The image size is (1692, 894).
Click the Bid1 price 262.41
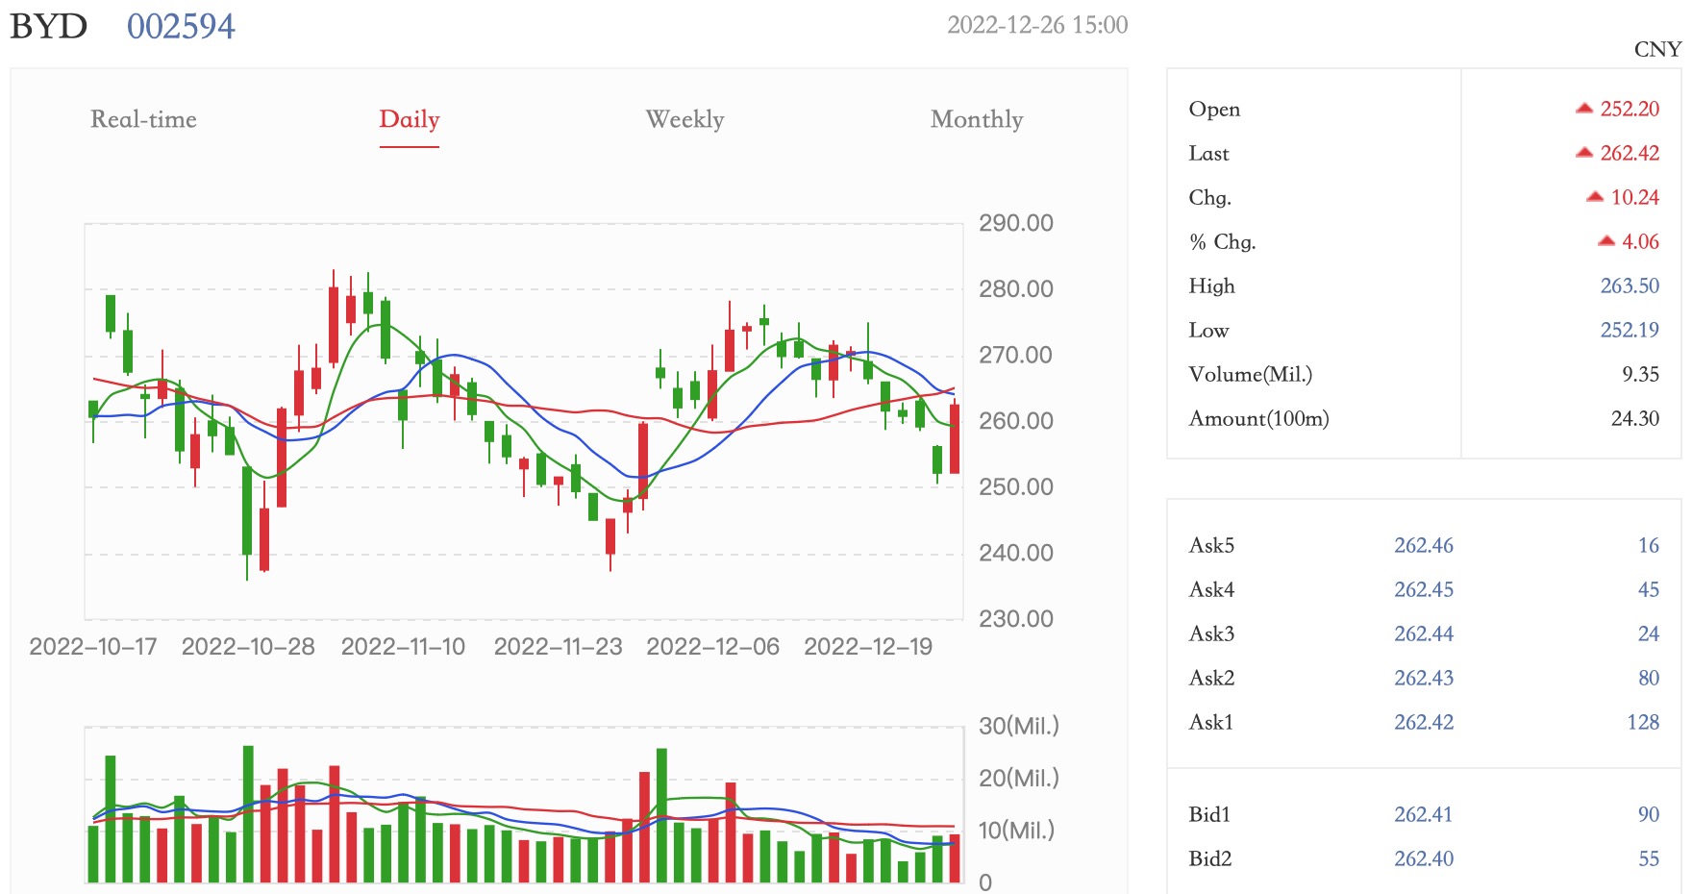coord(1424,814)
